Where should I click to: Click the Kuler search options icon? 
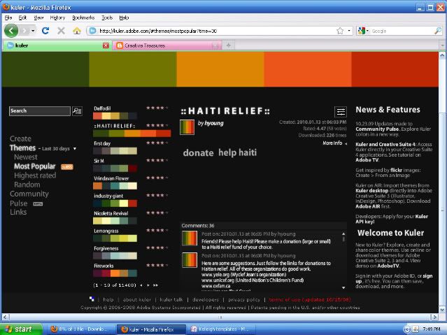point(77,111)
